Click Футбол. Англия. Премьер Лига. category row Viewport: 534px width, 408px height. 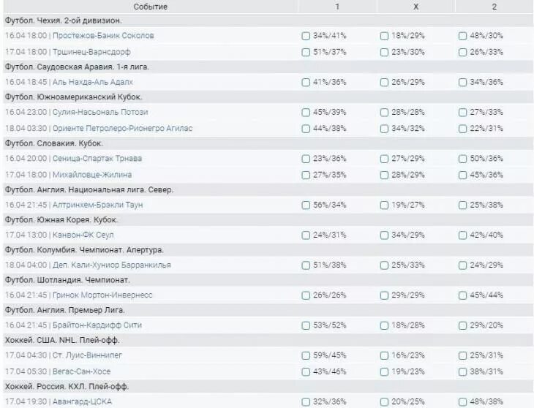tap(64, 310)
